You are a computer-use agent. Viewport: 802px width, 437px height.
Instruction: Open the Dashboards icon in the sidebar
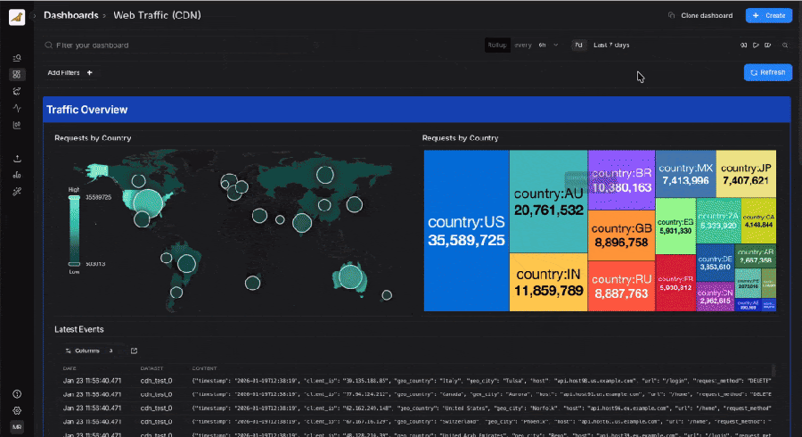click(17, 75)
